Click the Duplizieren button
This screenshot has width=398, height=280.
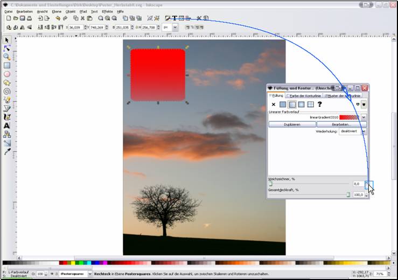291,124
